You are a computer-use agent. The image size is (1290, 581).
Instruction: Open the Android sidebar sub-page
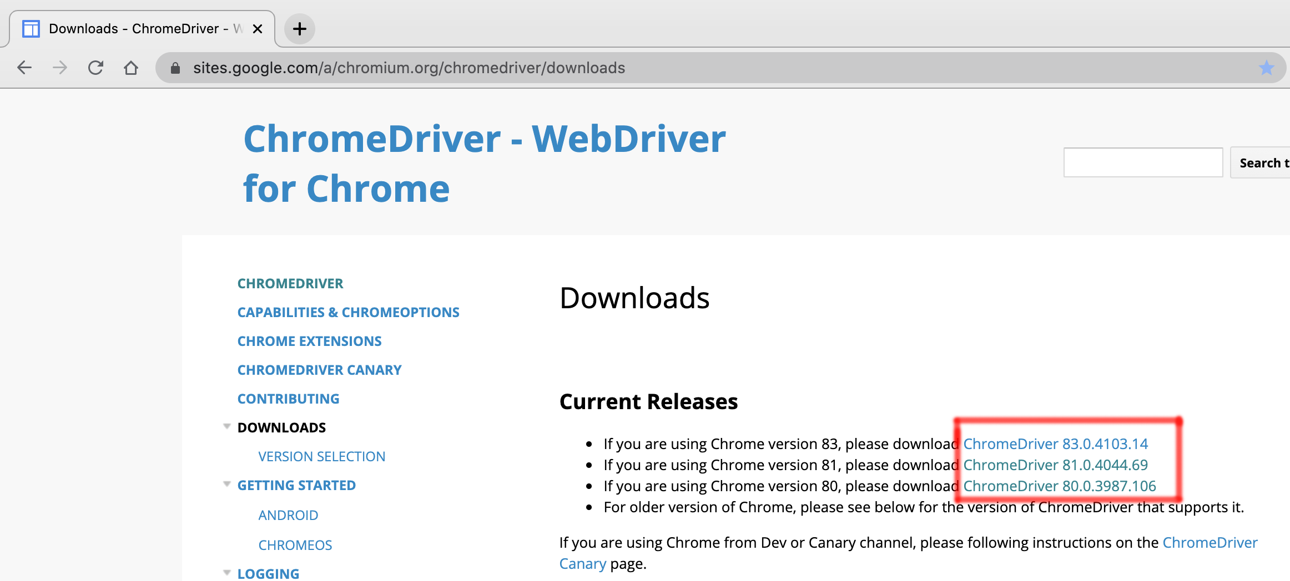pyautogui.click(x=288, y=515)
